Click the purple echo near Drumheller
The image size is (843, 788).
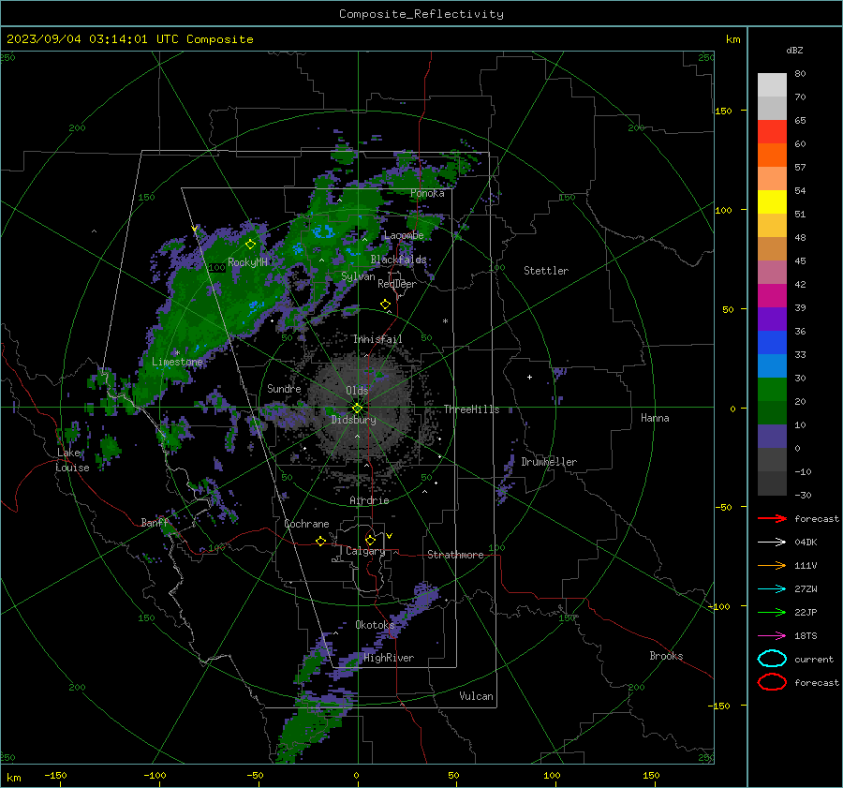click(x=506, y=479)
